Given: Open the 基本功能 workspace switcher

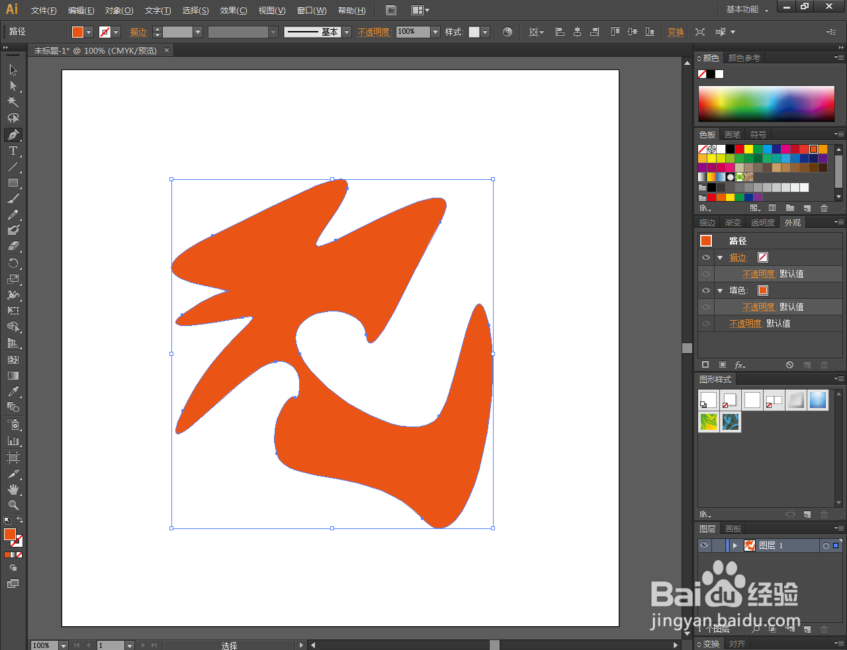Looking at the screenshot, I should 747,9.
